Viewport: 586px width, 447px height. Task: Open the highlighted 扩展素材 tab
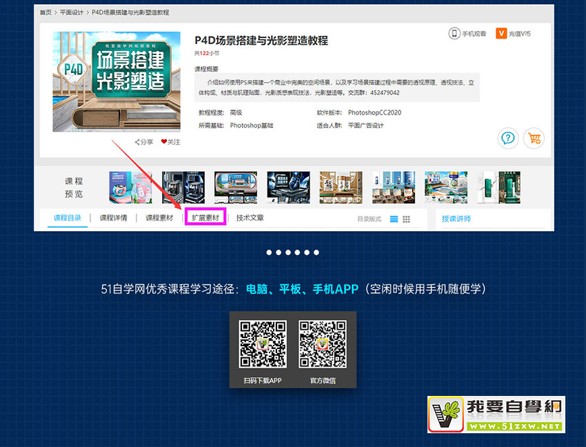(x=205, y=218)
